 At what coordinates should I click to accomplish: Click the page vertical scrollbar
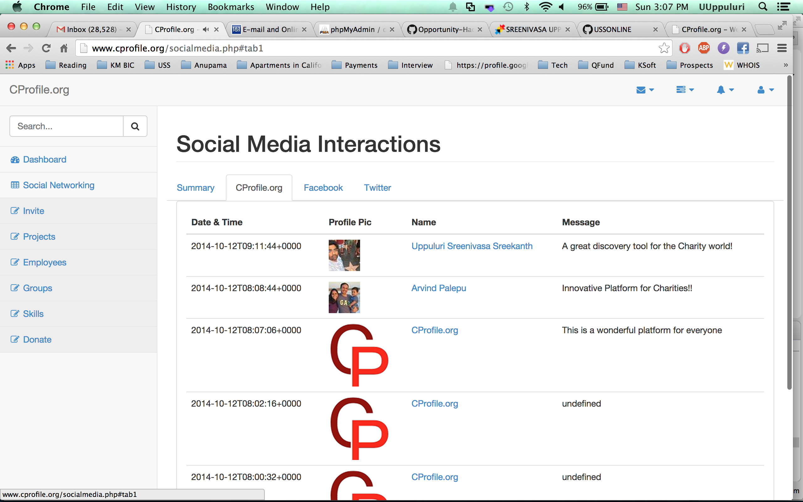pyautogui.click(x=789, y=232)
